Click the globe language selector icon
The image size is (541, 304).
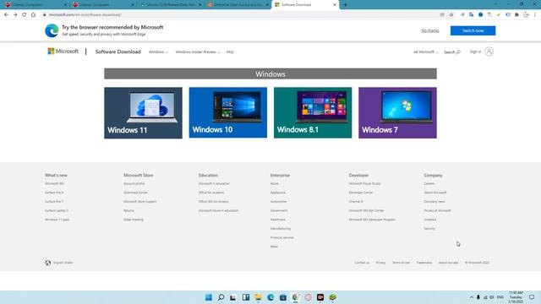click(x=48, y=263)
